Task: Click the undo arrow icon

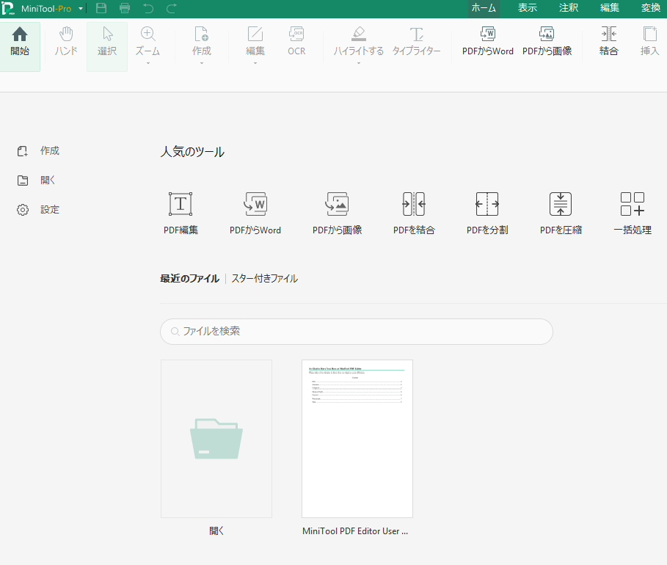Action: [x=148, y=8]
